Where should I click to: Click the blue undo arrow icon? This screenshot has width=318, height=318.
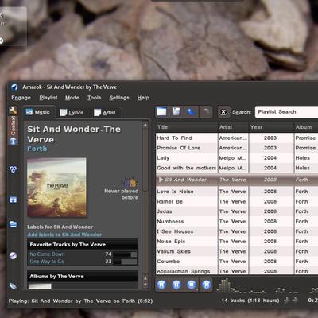[x=191, y=112]
